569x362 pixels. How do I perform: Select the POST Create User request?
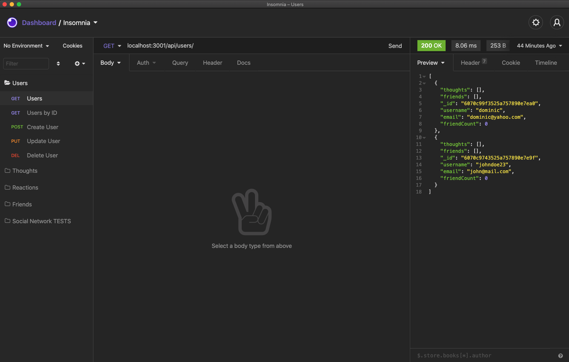pos(46,127)
